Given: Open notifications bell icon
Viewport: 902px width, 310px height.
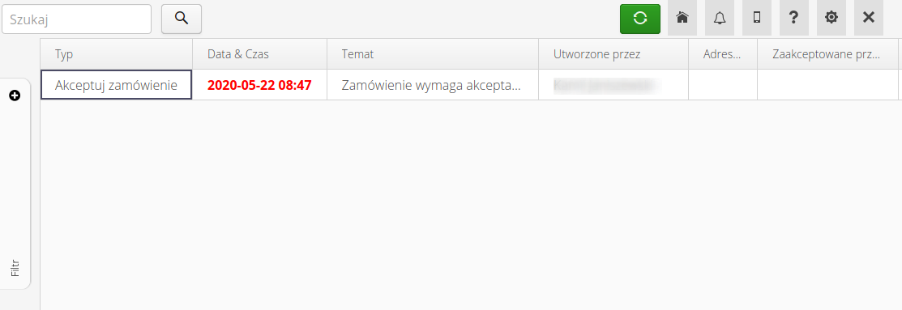Looking at the screenshot, I should click(720, 18).
